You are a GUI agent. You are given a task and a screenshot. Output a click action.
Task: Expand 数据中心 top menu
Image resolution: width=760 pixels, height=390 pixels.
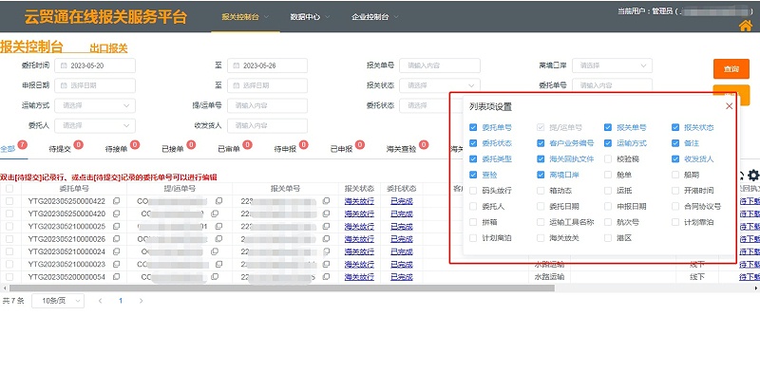pyautogui.click(x=310, y=16)
